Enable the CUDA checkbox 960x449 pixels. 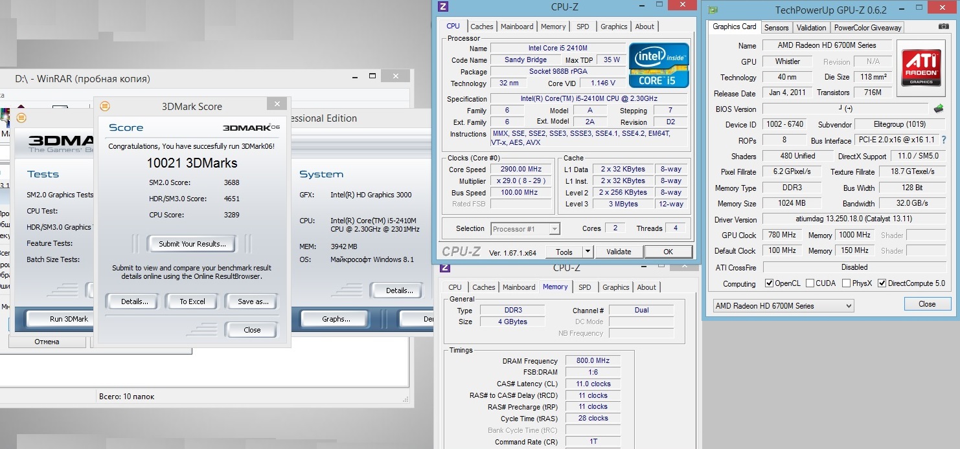tap(810, 283)
